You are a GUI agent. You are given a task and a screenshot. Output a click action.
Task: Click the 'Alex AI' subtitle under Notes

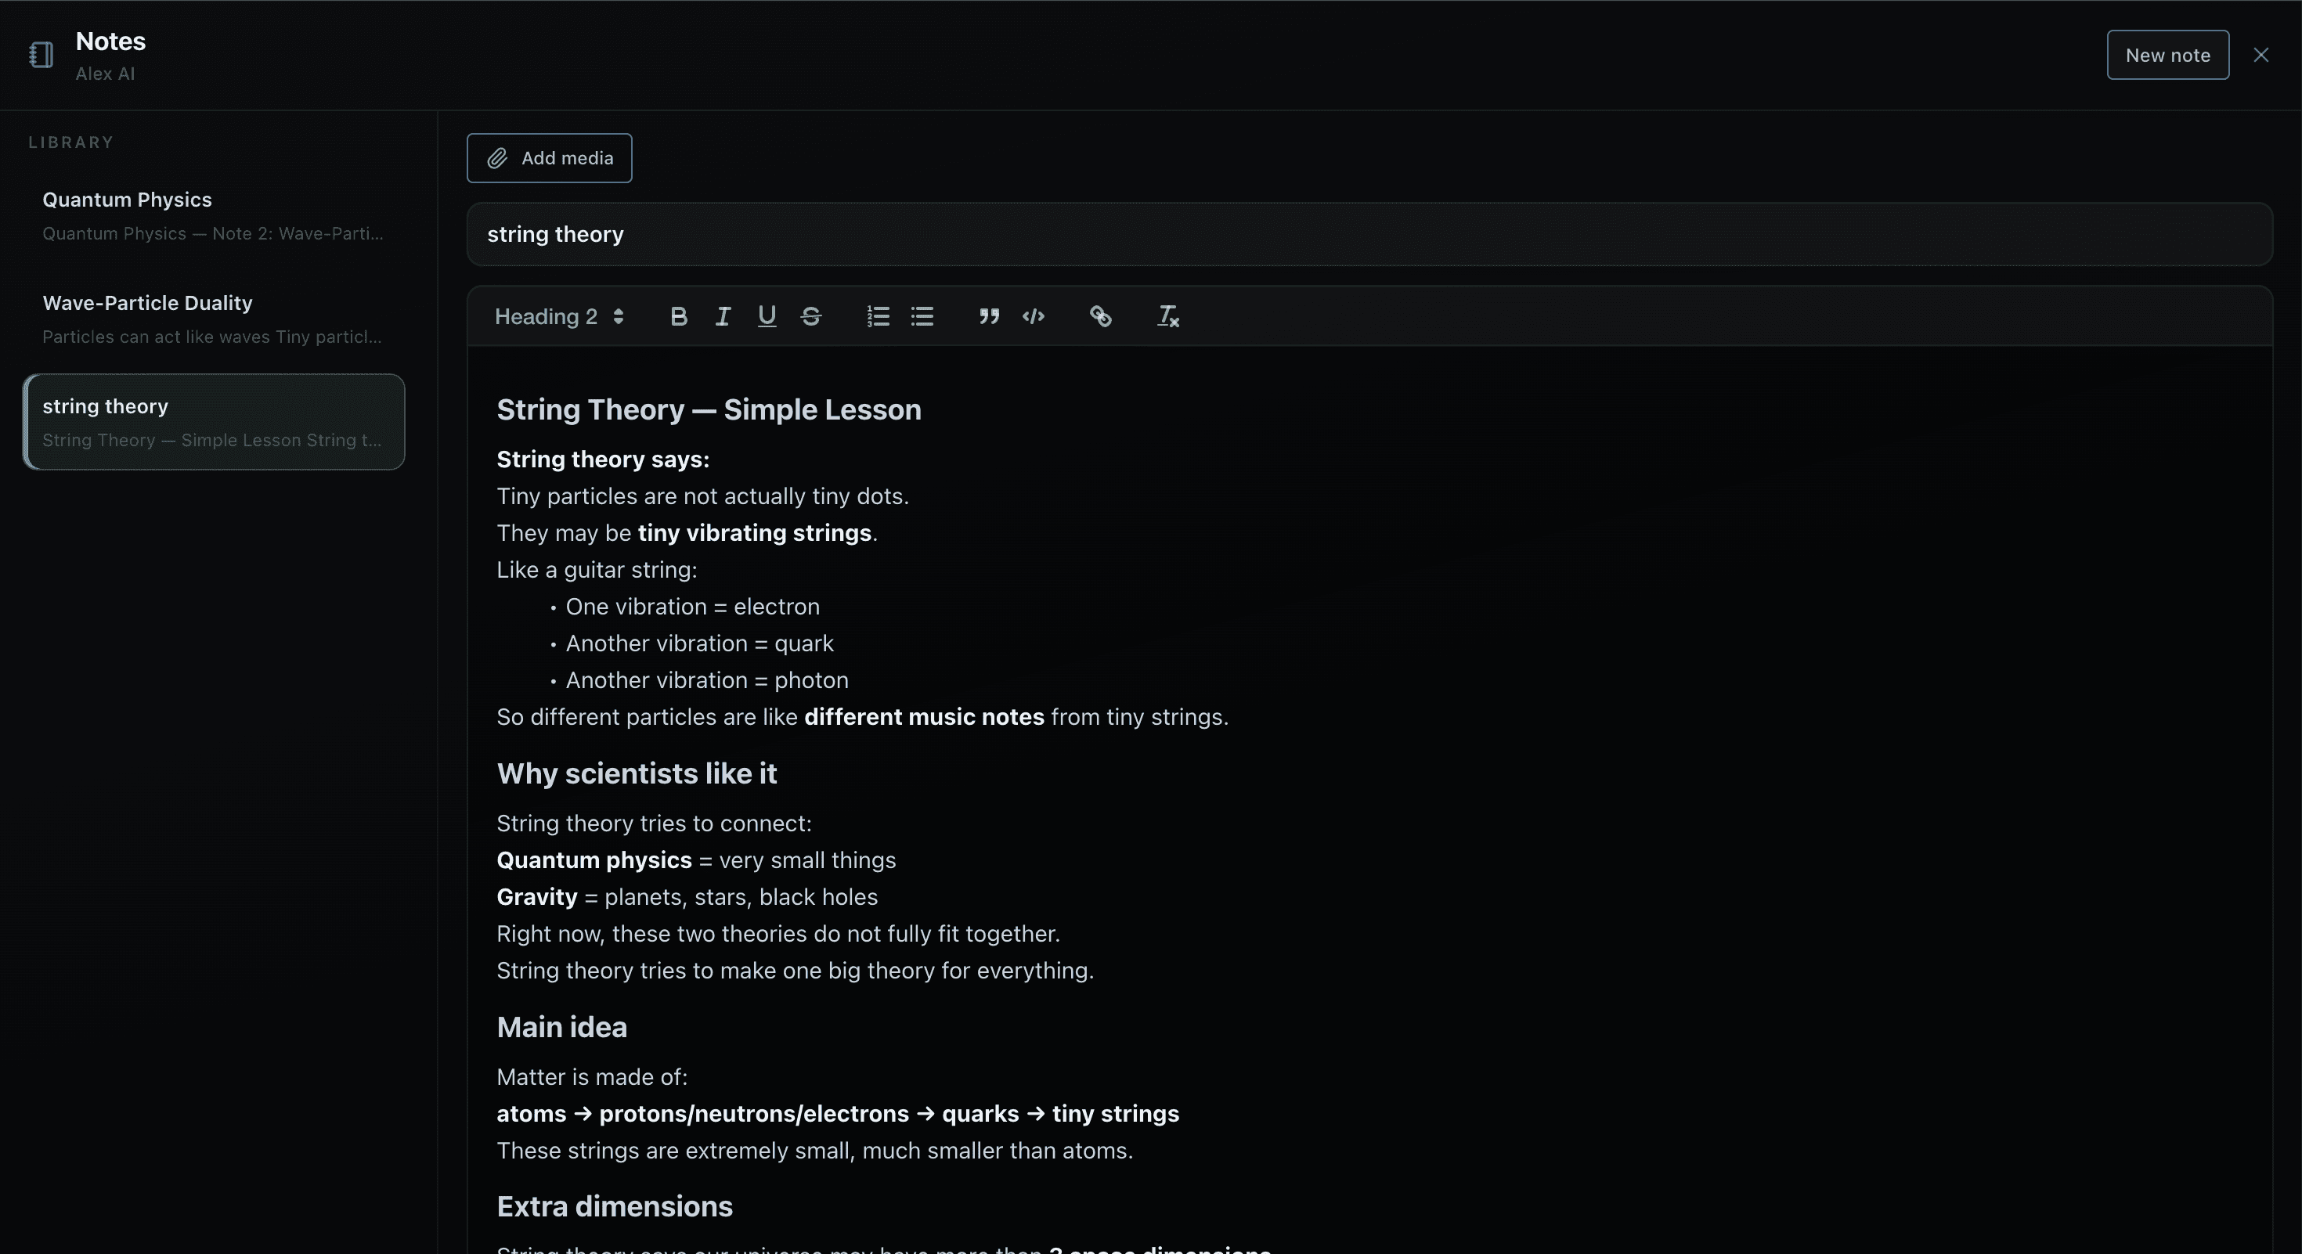[105, 74]
